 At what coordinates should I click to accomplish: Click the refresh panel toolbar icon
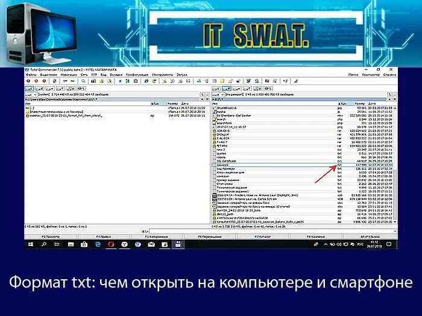54,81
